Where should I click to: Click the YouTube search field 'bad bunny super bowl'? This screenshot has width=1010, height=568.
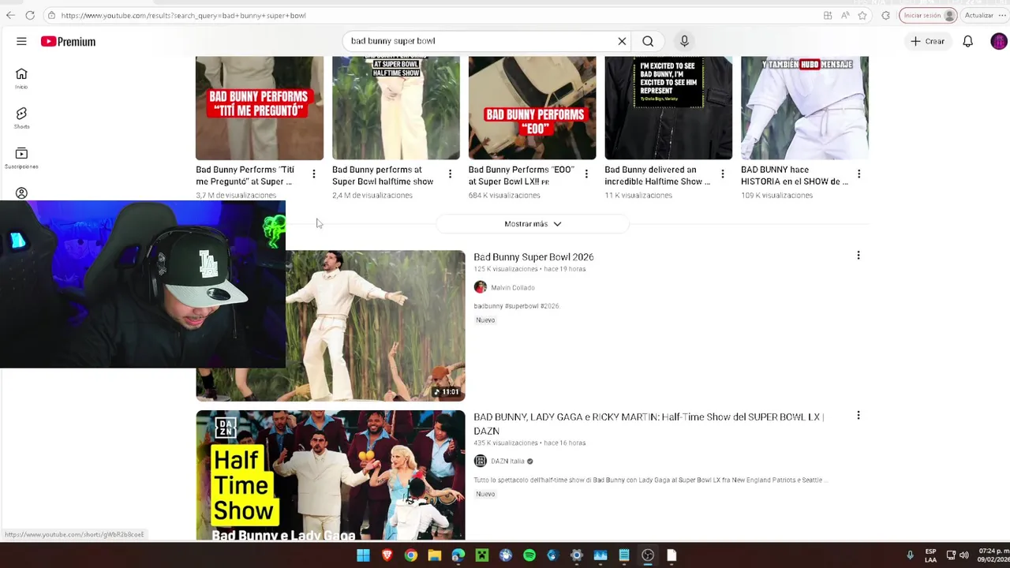pos(480,41)
